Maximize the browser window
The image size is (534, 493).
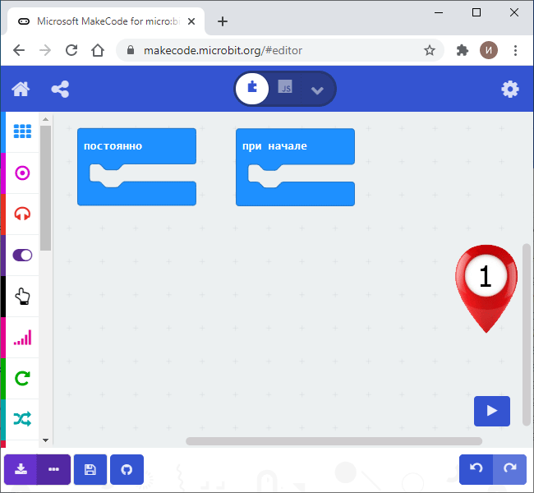(x=476, y=12)
